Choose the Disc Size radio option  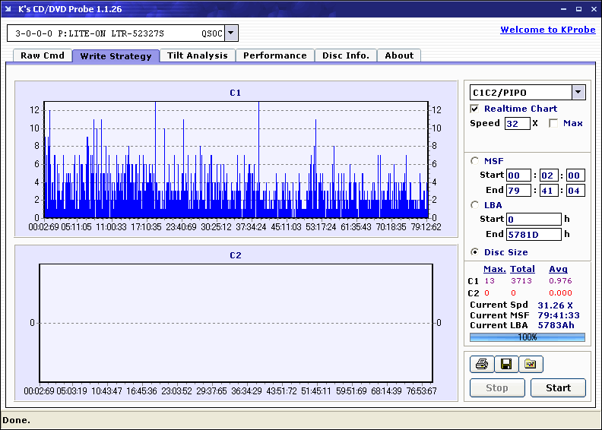tap(475, 252)
